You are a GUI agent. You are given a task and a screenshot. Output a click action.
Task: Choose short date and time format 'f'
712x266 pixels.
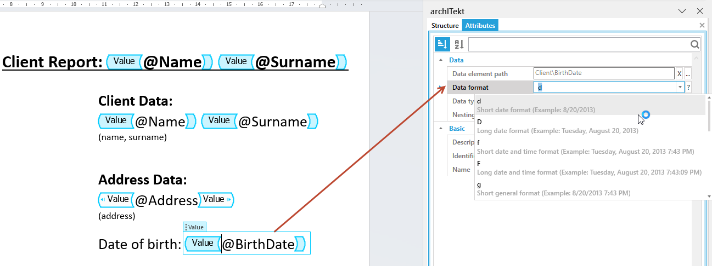pos(590,147)
